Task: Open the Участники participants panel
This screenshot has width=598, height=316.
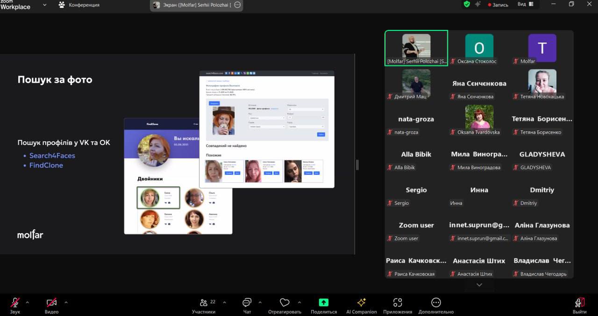Action: pos(204,305)
